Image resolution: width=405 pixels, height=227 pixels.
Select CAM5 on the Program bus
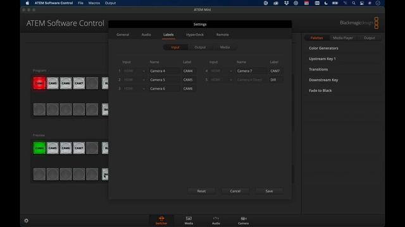coord(53,83)
